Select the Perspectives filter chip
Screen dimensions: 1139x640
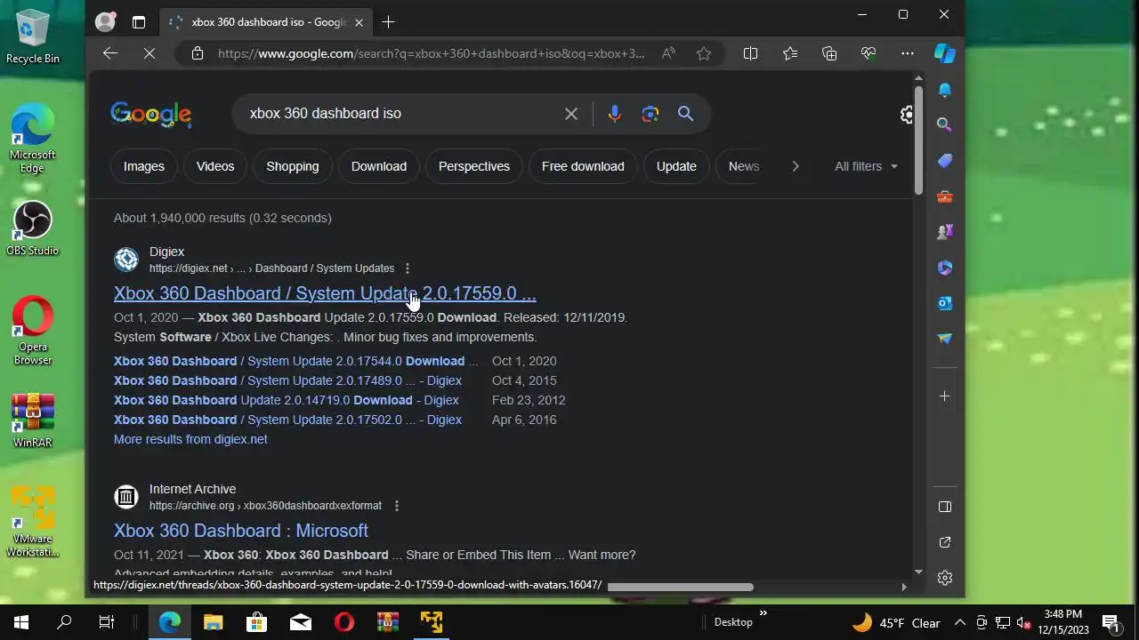tap(474, 166)
